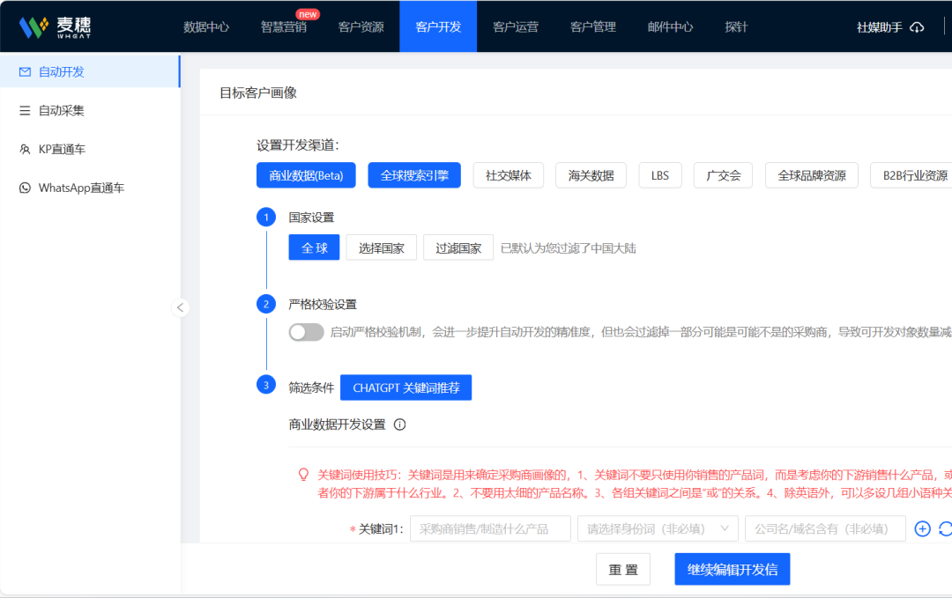Click the 麦穗 WHGAT logo

coord(55,26)
